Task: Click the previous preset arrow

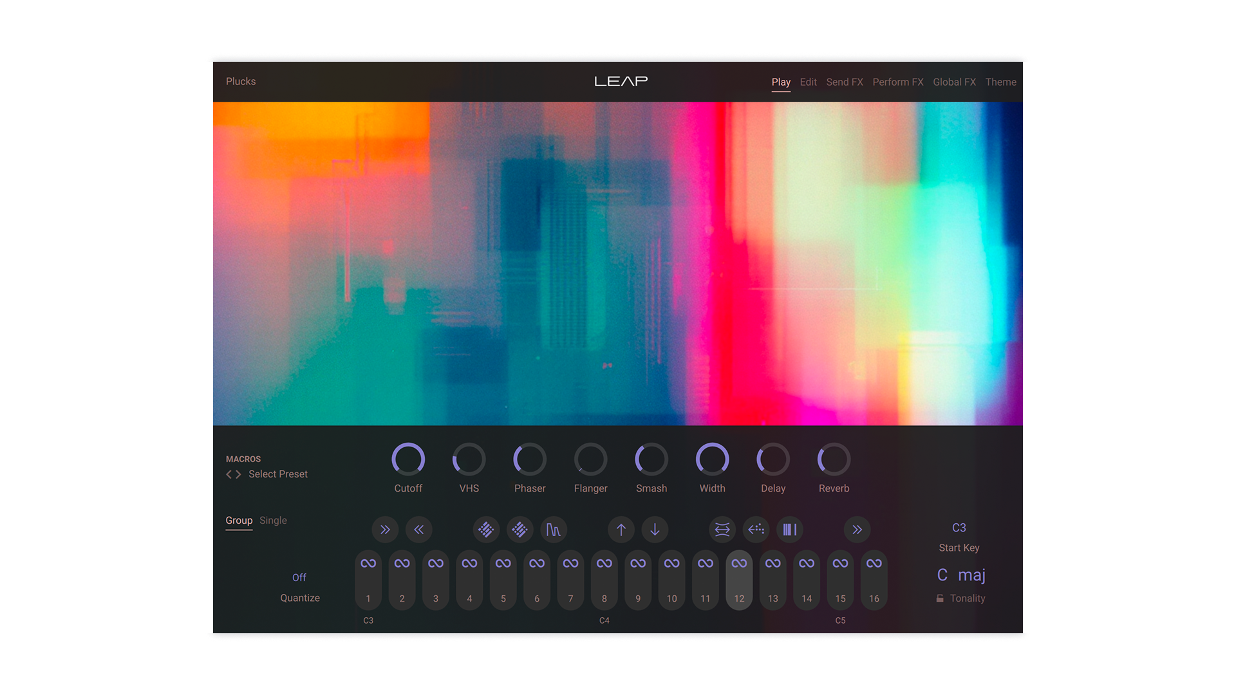Action: point(229,474)
